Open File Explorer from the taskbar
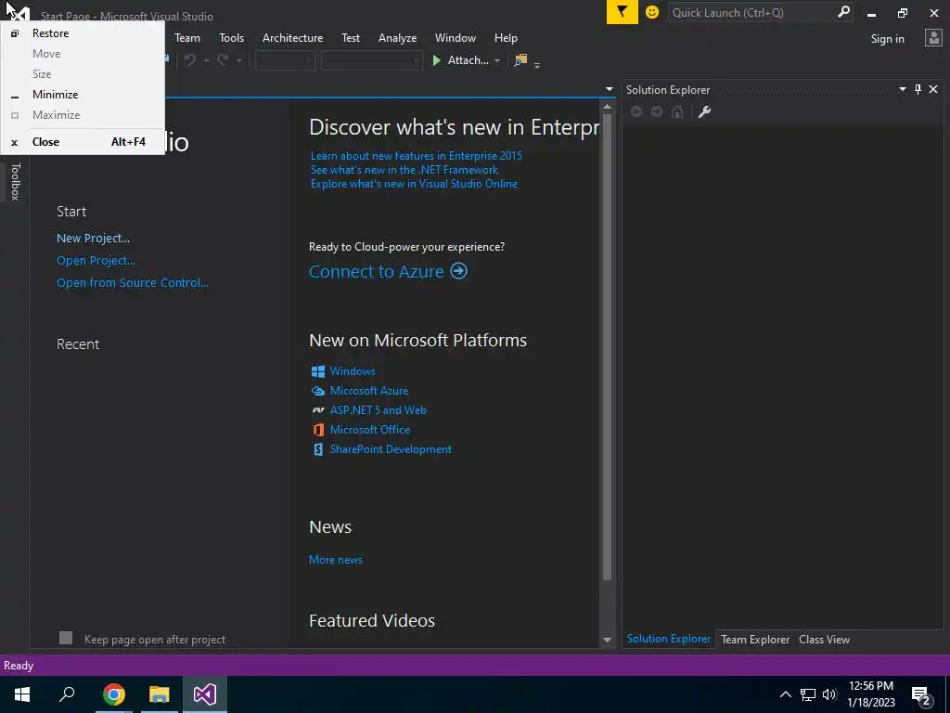The image size is (950, 713). click(x=160, y=694)
